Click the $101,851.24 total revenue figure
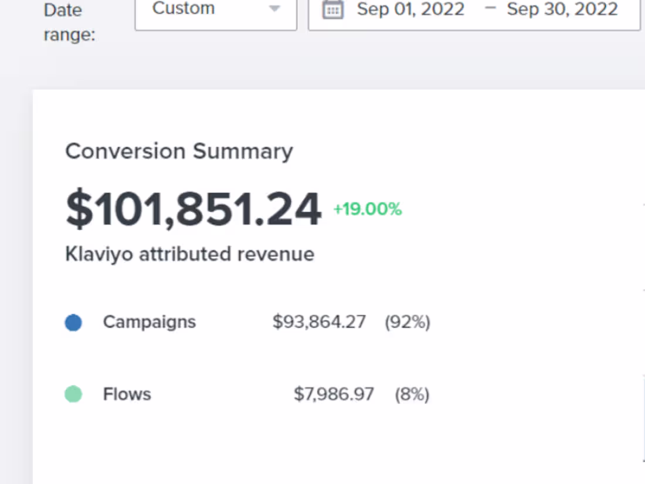The height and width of the screenshot is (484, 645). [x=193, y=208]
